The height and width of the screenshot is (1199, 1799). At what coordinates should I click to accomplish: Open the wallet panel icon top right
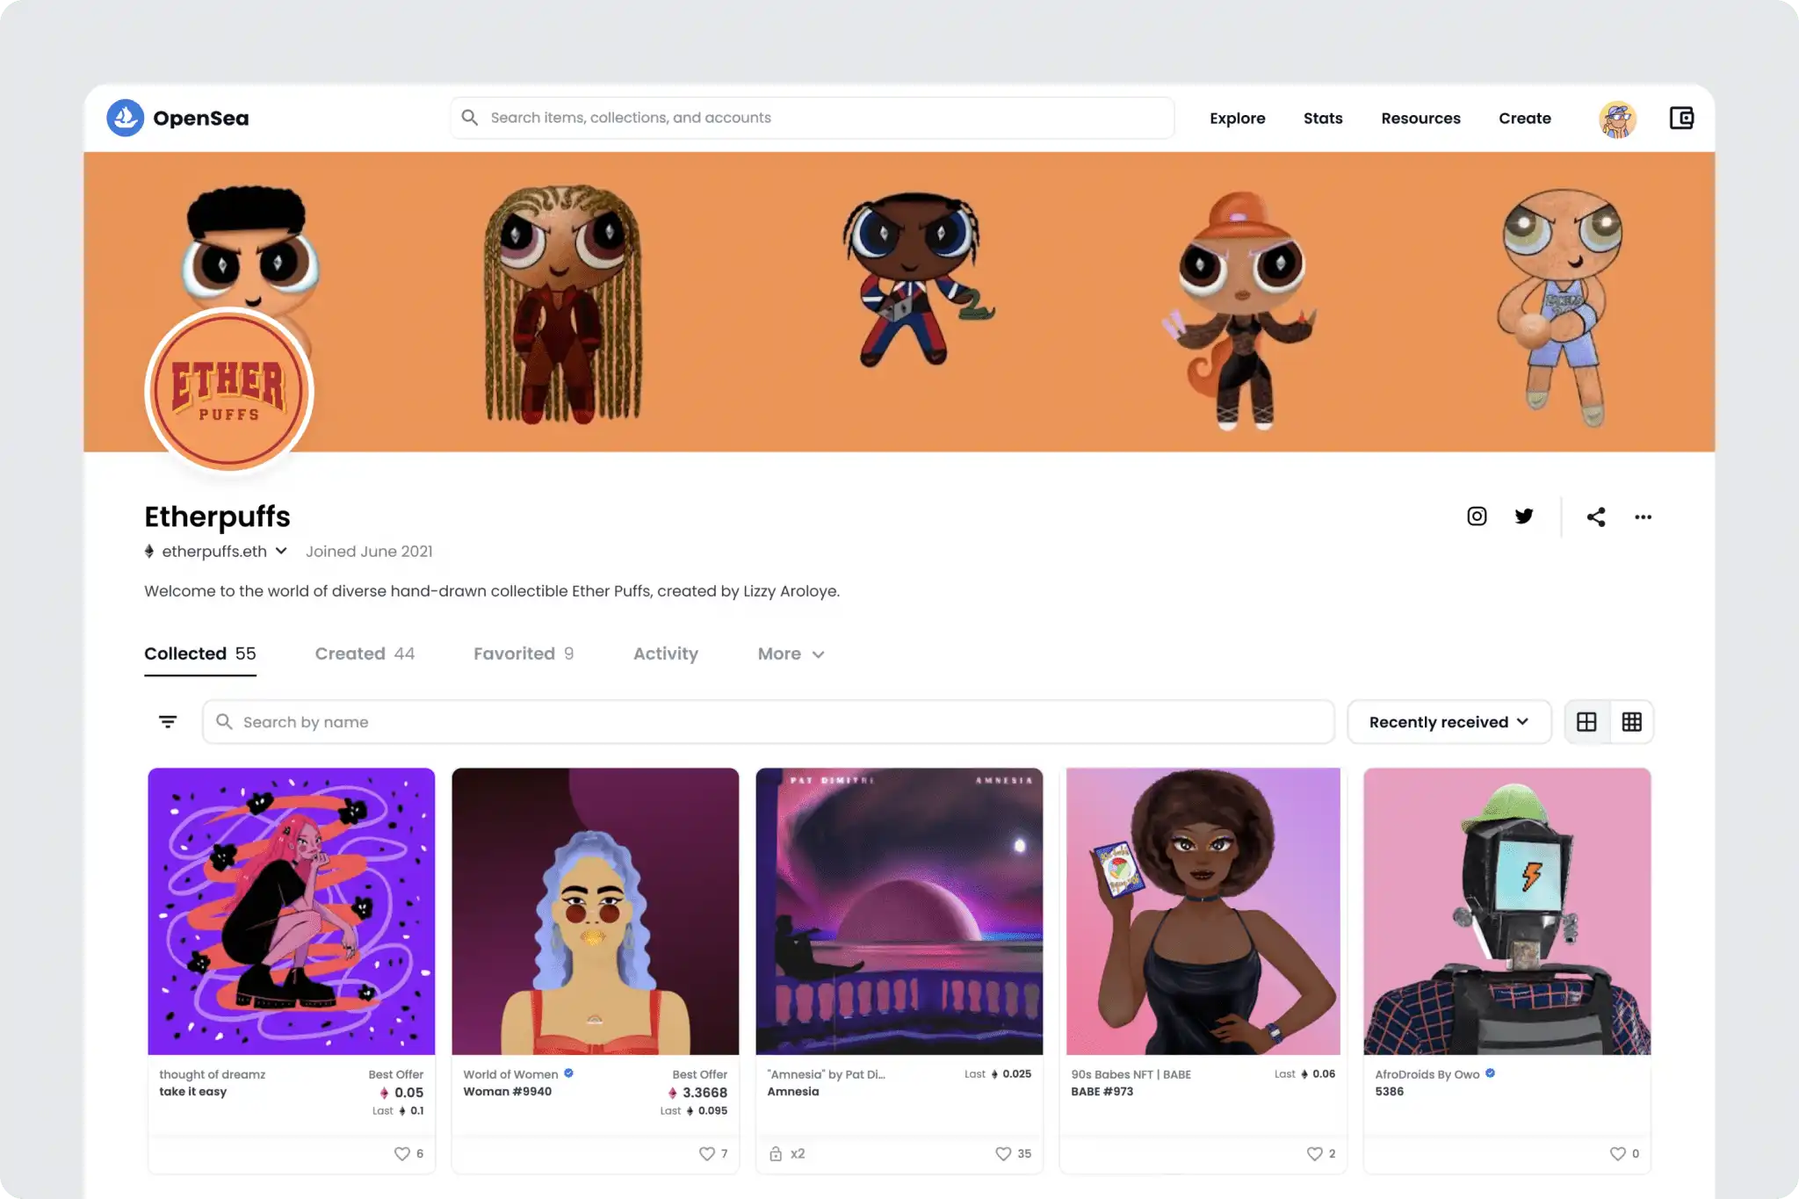point(1682,118)
